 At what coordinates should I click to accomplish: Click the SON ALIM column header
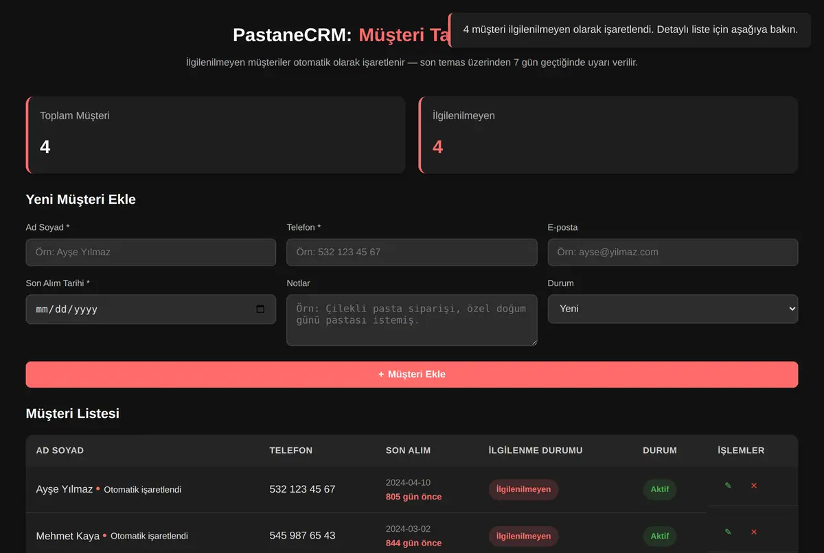pos(409,451)
